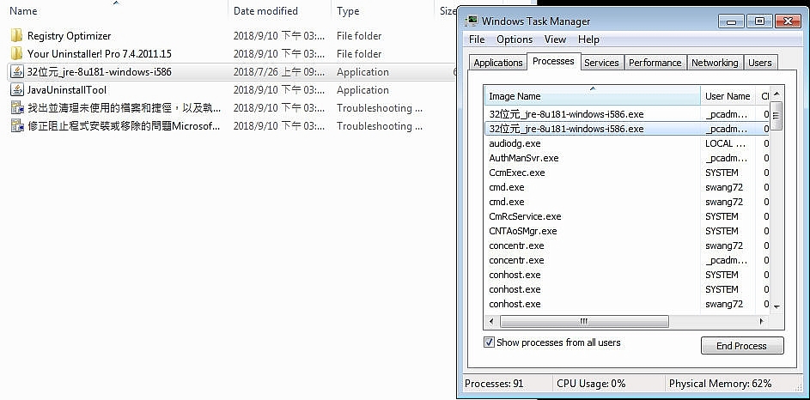Toggle Show processes from all users checkbox
This screenshot has width=810, height=400.
pos(489,342)
